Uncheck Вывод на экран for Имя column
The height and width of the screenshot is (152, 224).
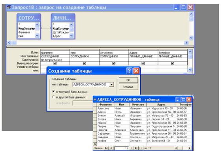click(85, 63)
